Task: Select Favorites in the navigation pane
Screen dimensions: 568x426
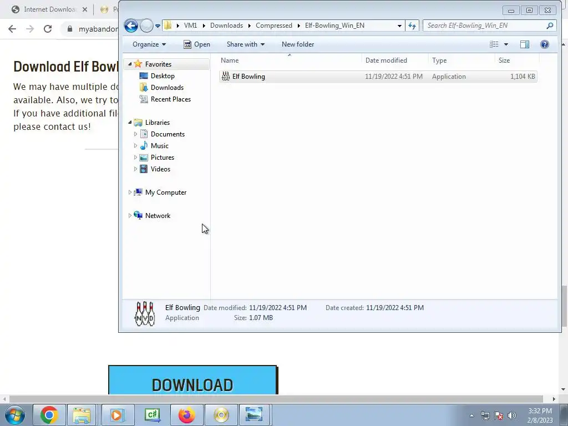Action: click(x=158, y=64)
